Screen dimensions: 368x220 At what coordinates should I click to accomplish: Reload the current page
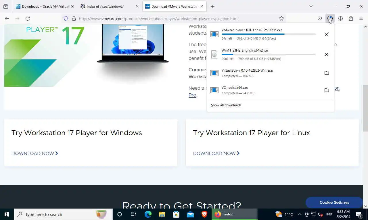(28, 18)
